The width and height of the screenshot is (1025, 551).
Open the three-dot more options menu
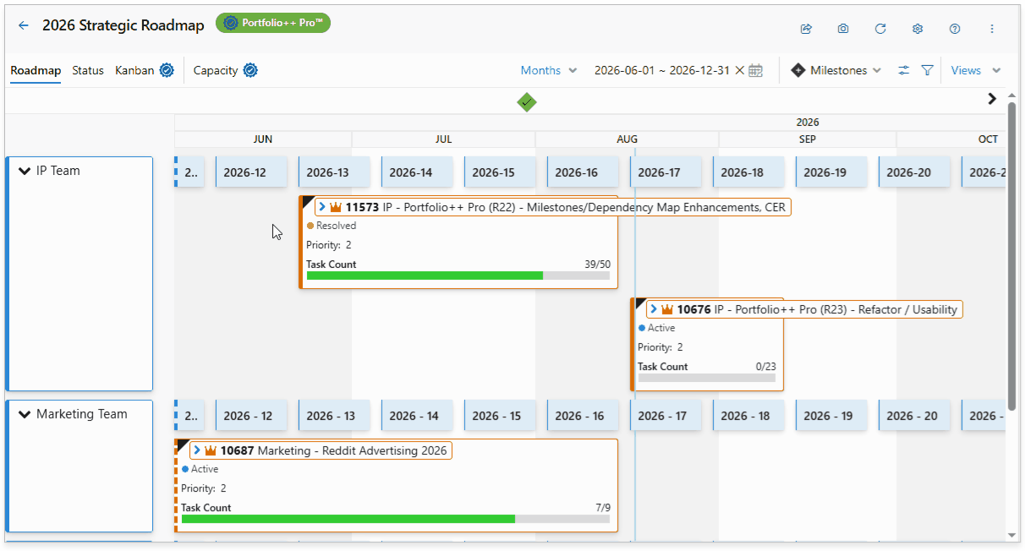pyautogui.click(x=992, y=29)
